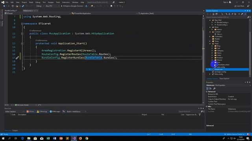Open Google Chrome from the taskbar

tap(87, 138)
